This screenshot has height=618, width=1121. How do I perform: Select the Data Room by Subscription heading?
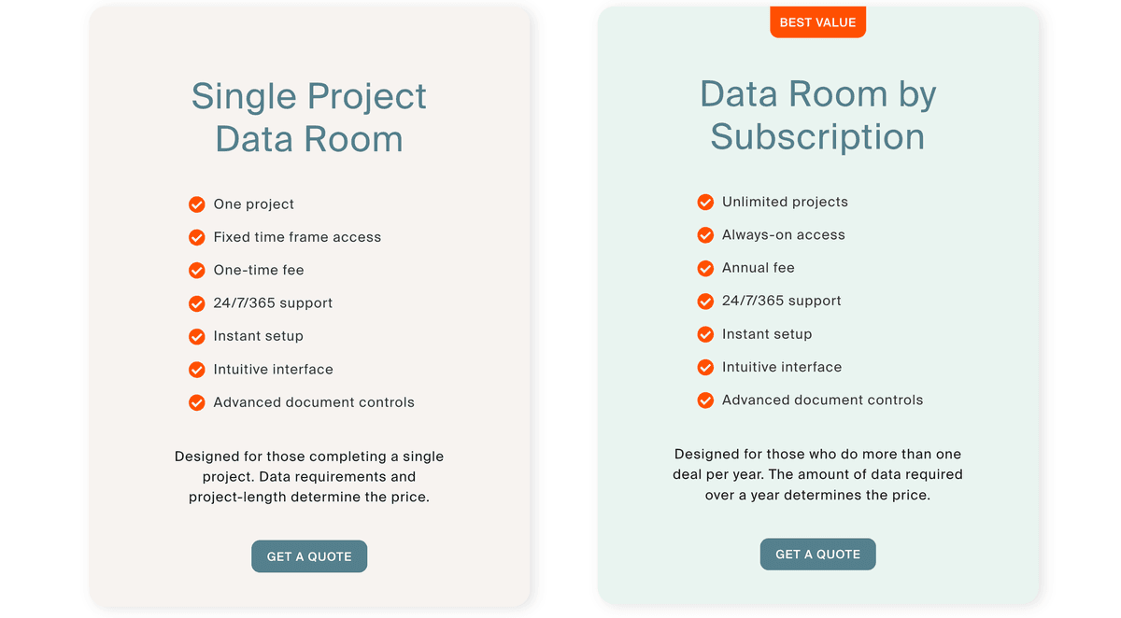(x=817, y=115)
